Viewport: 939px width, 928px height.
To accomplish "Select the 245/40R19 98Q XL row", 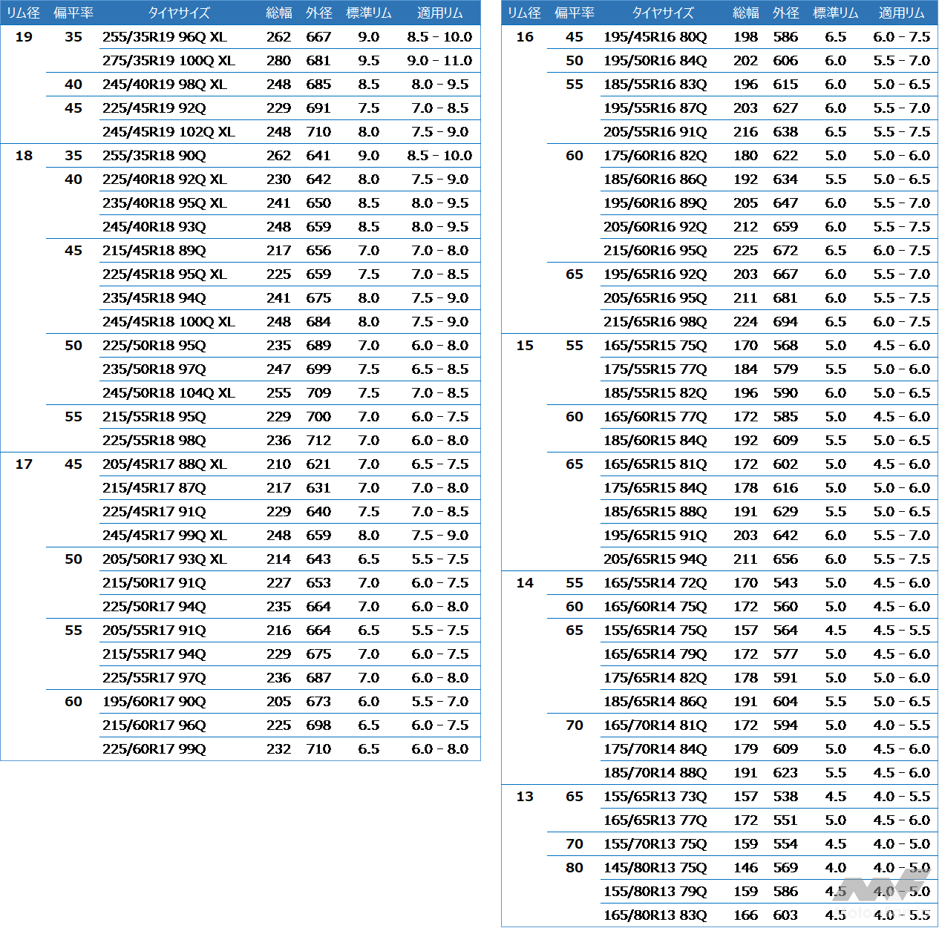I will click(x=165, y=84).
